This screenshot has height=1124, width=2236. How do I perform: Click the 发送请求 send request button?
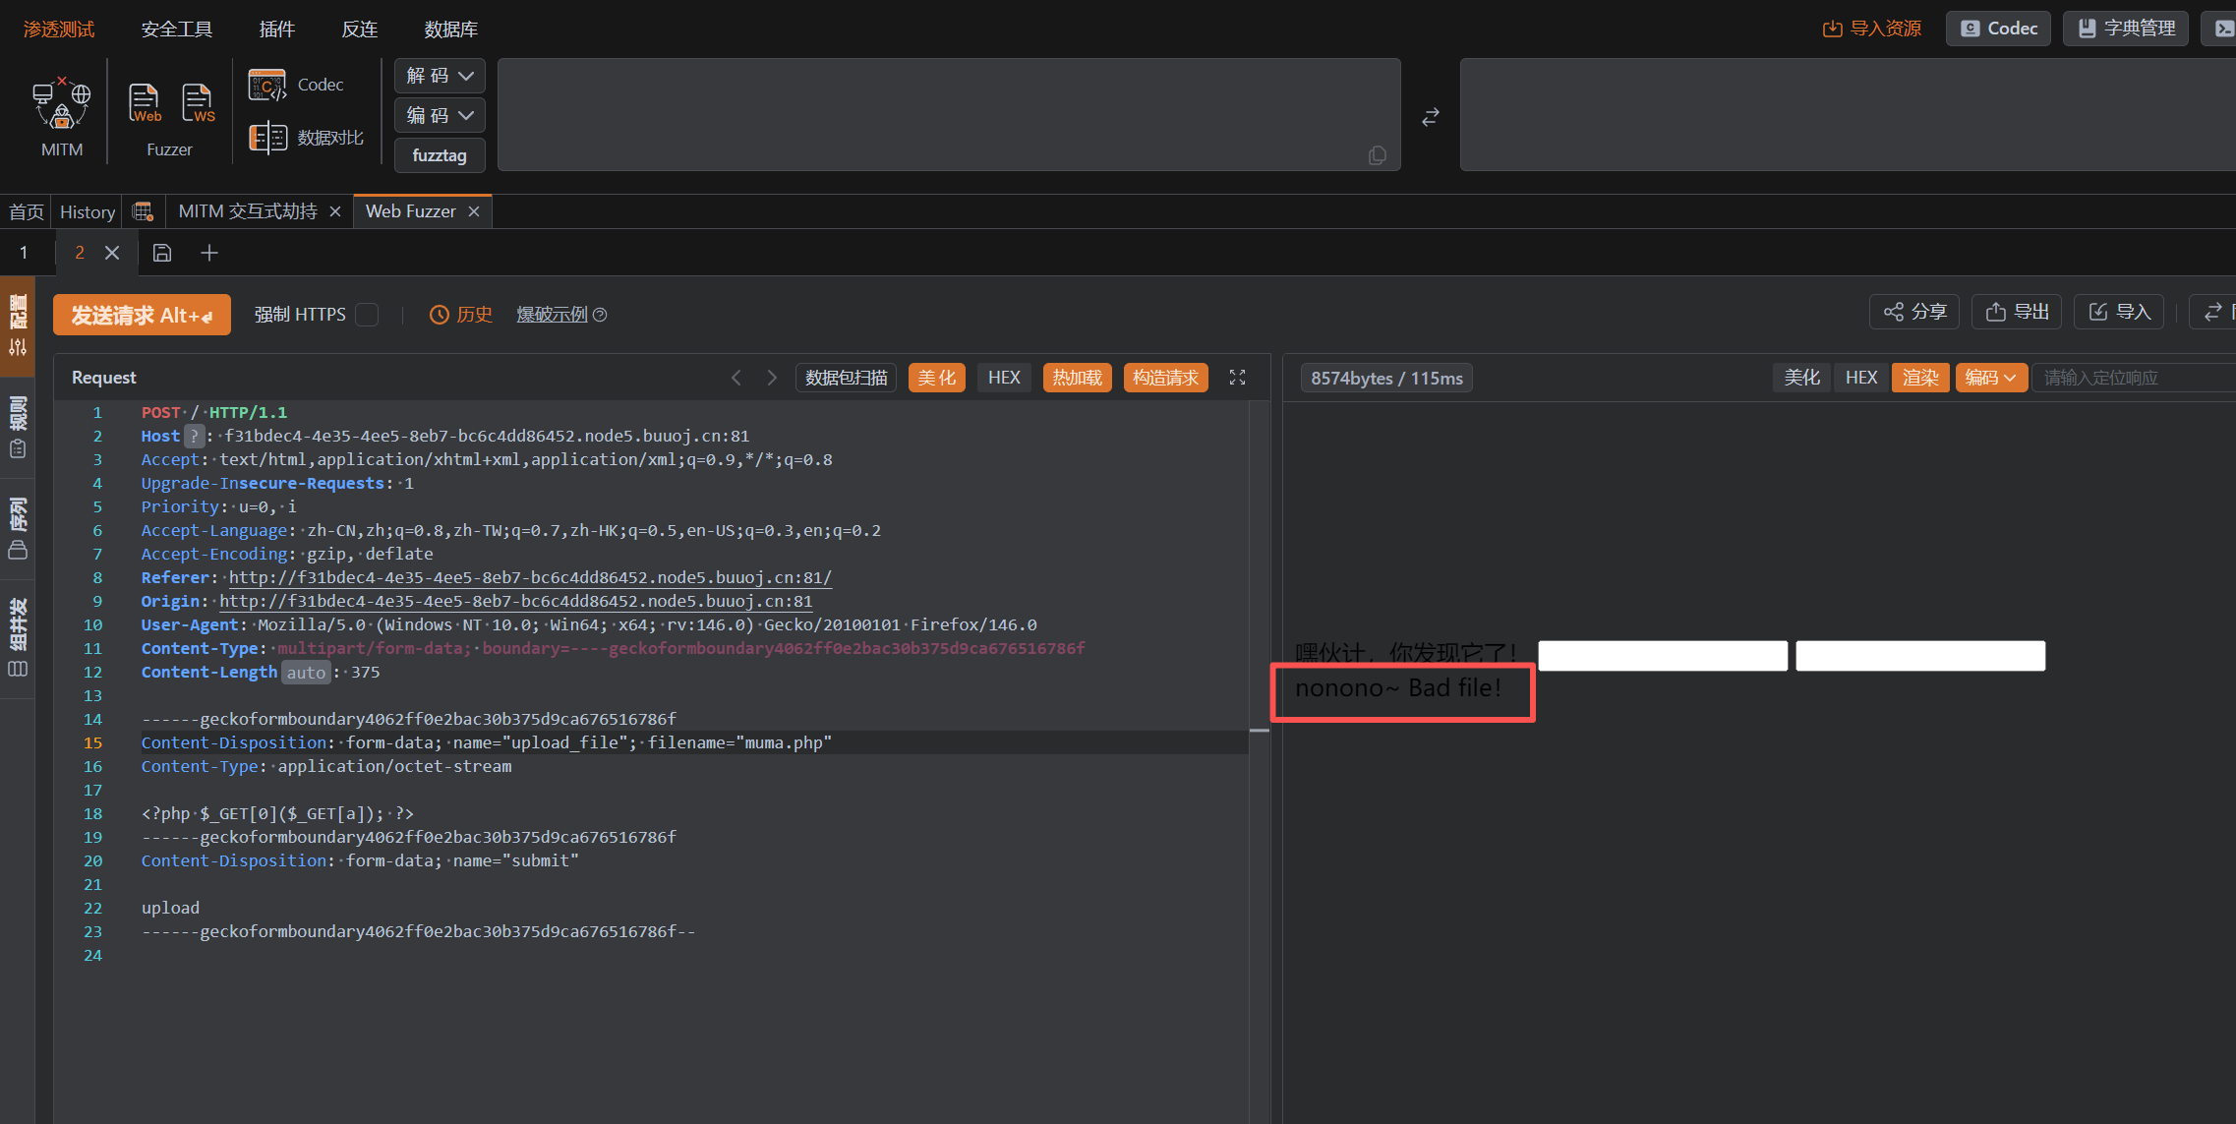pyautogui.click(x=142, y=315)
